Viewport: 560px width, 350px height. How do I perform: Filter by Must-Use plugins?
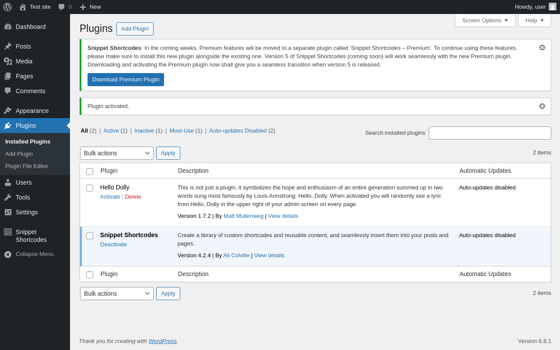(182, 131)
